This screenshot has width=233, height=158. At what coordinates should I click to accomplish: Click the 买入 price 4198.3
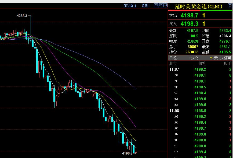click(190, 24)
